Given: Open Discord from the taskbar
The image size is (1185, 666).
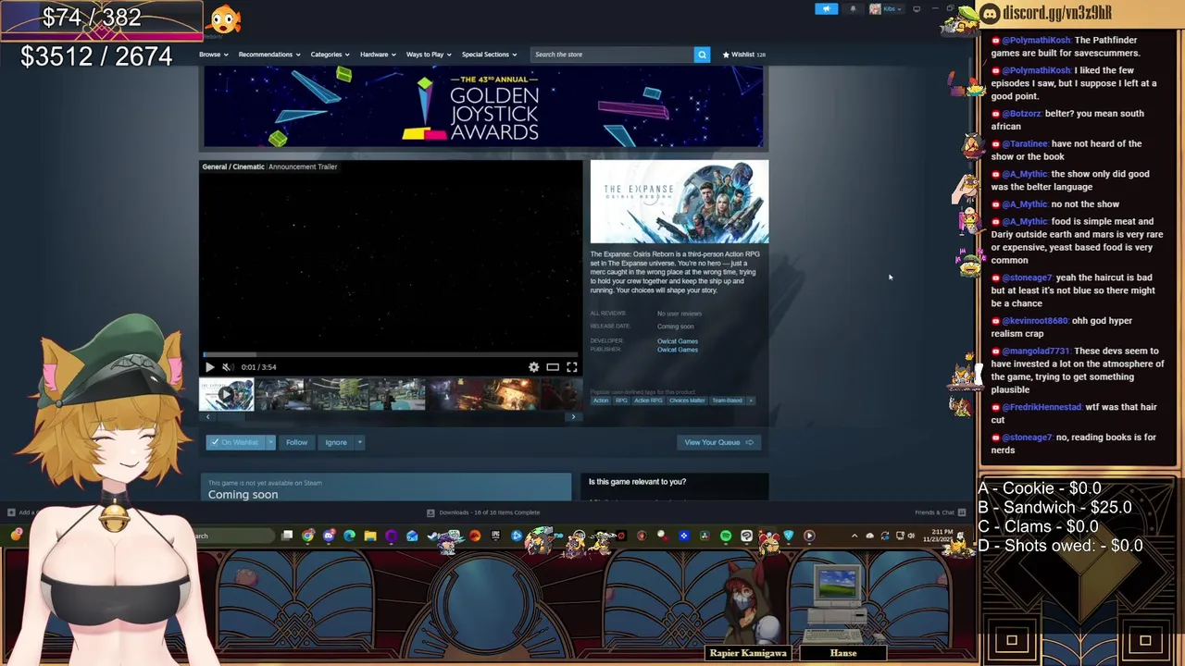Looking at the screenshot, I should tap(329, 536).
